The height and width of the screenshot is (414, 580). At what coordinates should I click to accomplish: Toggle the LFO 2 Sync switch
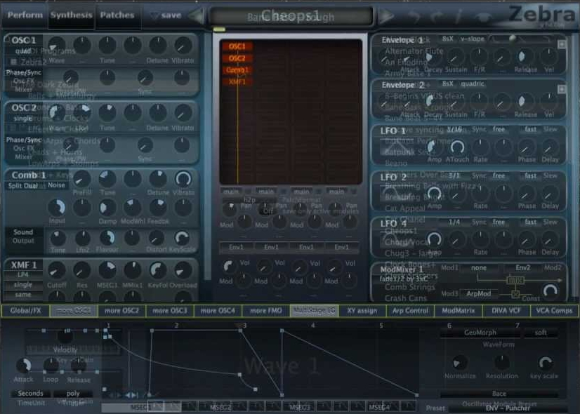click(479, 175)
